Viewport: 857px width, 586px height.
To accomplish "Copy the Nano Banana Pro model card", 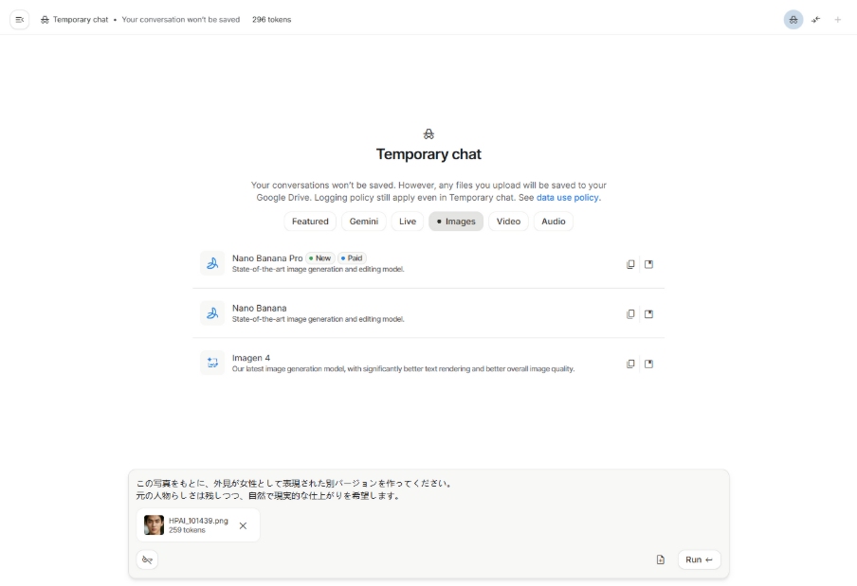I will click(630, 264).
